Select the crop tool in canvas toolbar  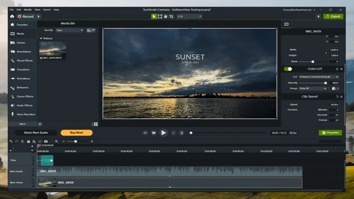click(x=171, y=16)
